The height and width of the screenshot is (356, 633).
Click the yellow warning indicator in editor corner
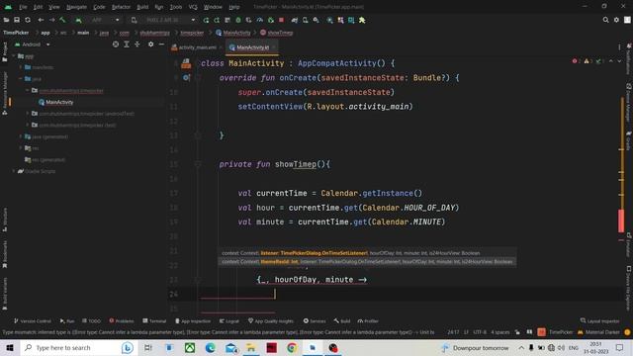click(x=587, y=61)
